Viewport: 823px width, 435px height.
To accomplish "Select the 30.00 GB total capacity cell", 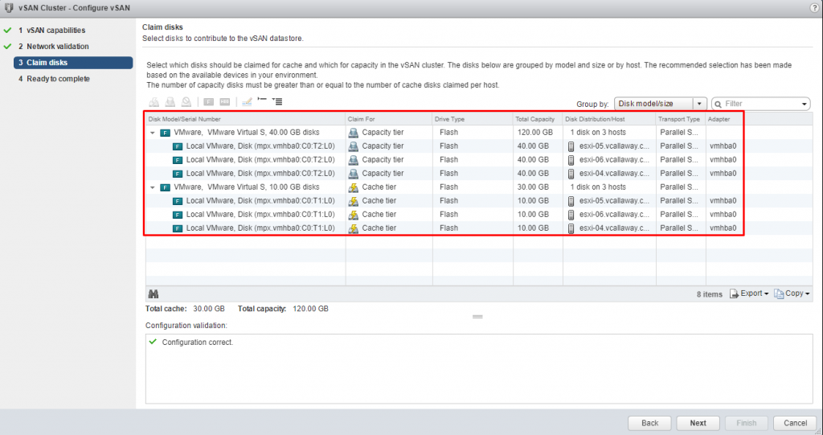I will (x=533, y=187).
